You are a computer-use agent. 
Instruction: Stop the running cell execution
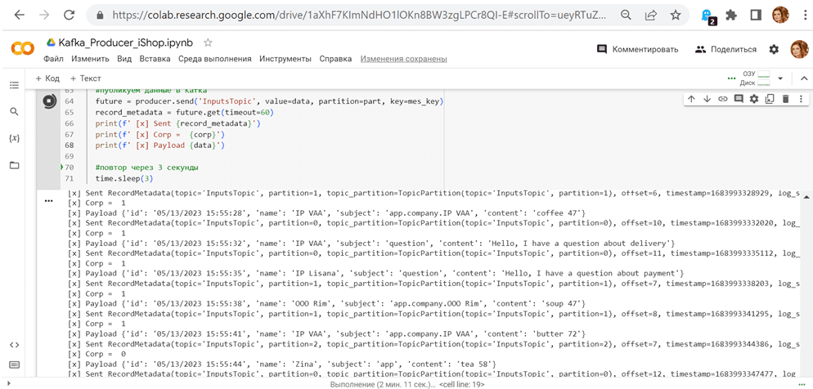[49, 101]
